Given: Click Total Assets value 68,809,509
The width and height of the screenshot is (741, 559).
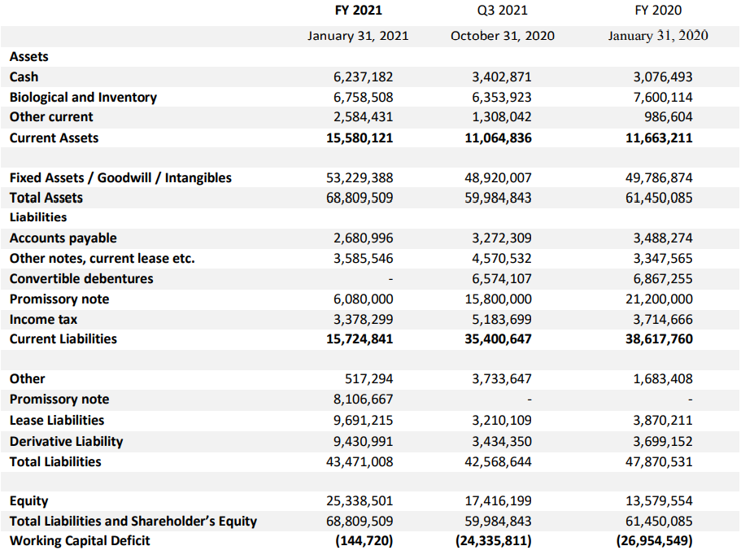Looking at the screenshot, I should click(360, 198).
